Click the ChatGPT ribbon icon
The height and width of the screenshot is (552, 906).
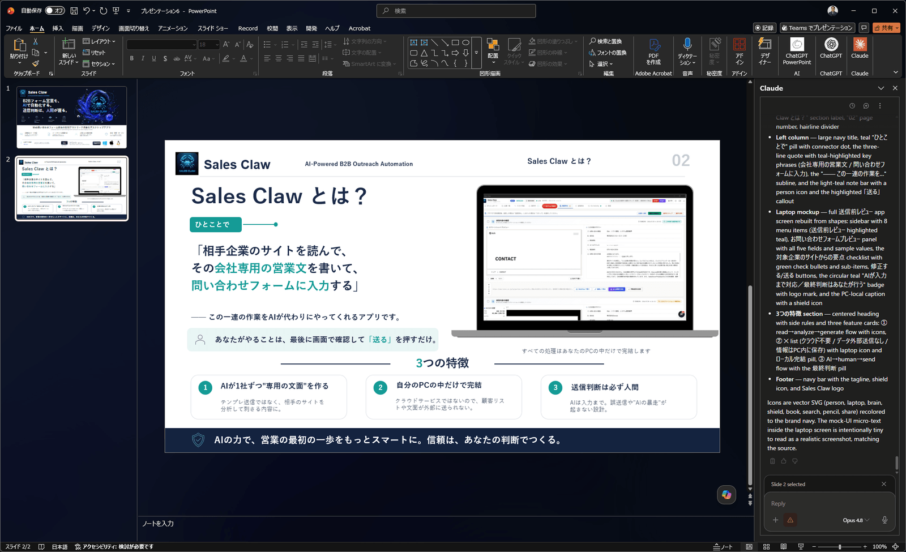(831, 44)
